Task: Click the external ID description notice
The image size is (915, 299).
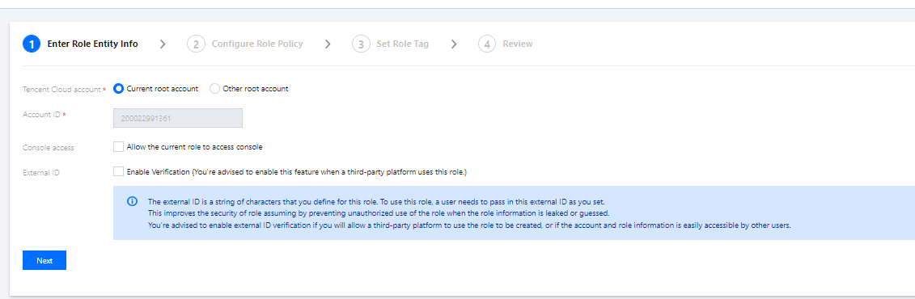Action: 514,213
